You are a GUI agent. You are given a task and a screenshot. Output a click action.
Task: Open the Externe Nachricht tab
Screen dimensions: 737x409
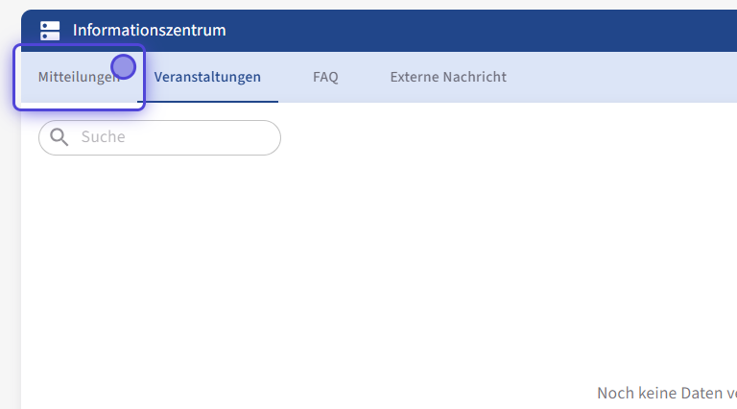point(448,77)
